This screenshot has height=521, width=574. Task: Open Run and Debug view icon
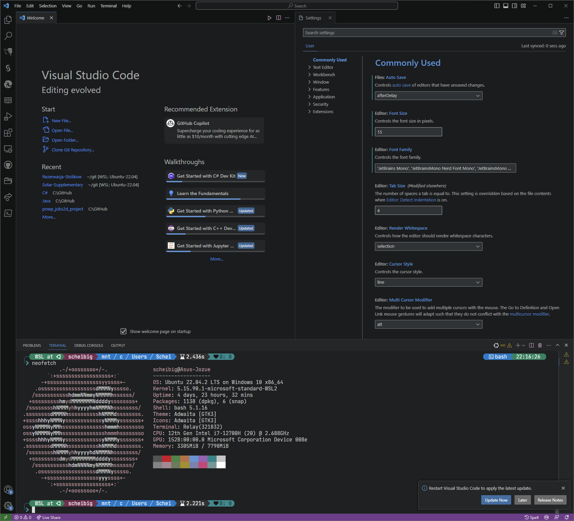pos(8,116)
